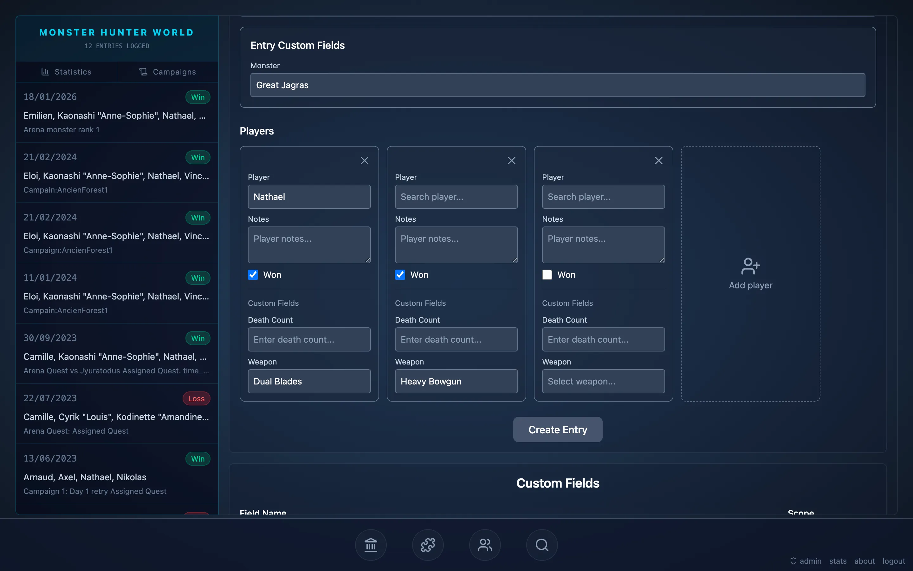Open the Select weapon dropdown on third card

[604, 381]
